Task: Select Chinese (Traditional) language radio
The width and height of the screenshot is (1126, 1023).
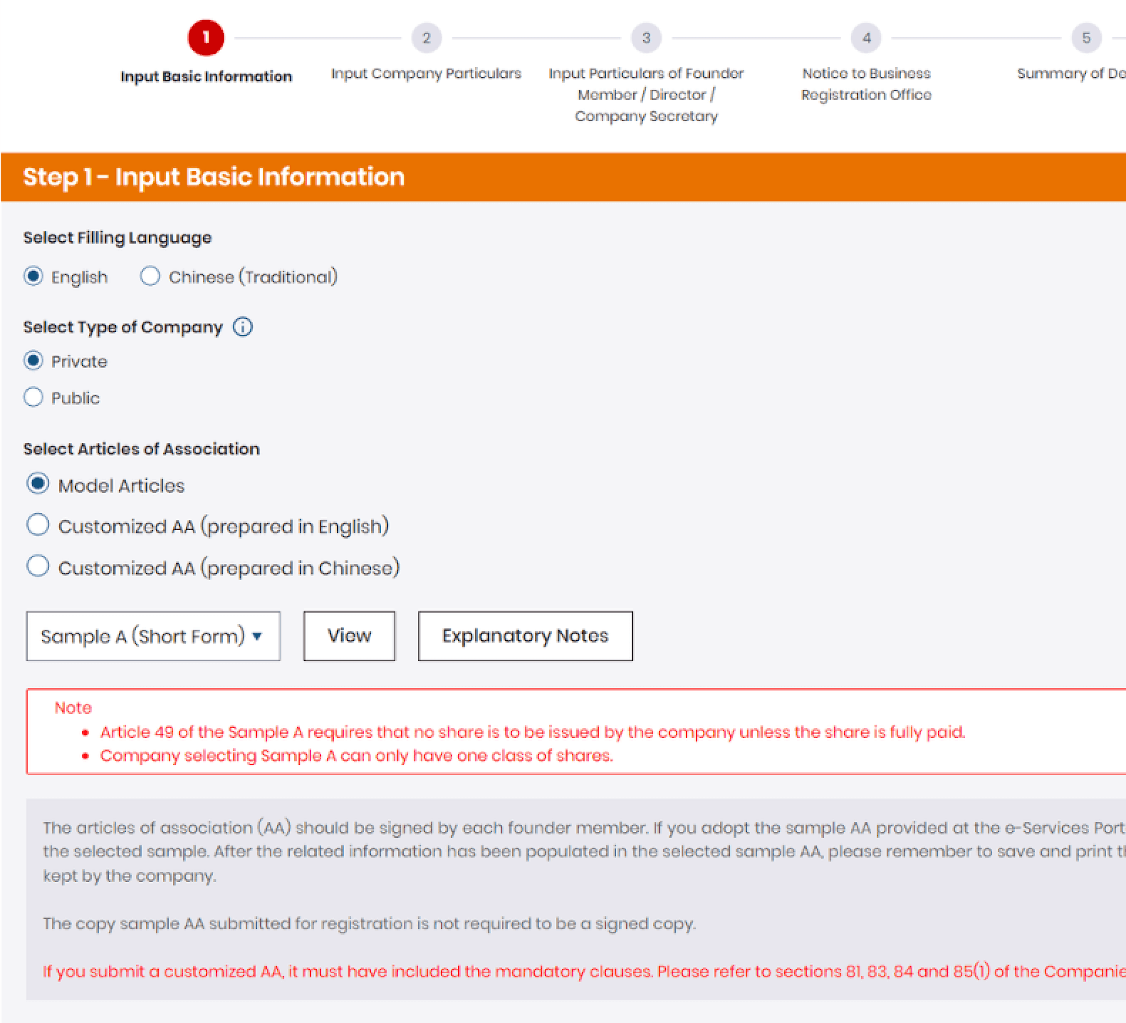Action: click(x=150, y=277)
